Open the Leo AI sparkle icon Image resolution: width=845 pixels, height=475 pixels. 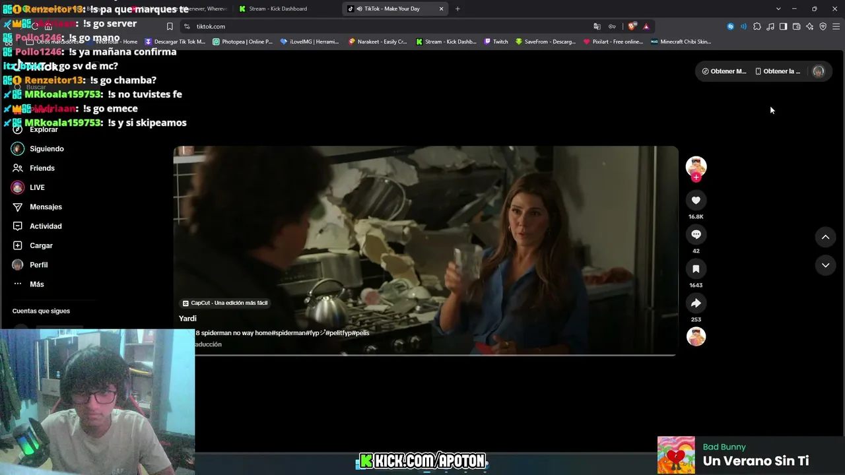[x=810, y=26]
